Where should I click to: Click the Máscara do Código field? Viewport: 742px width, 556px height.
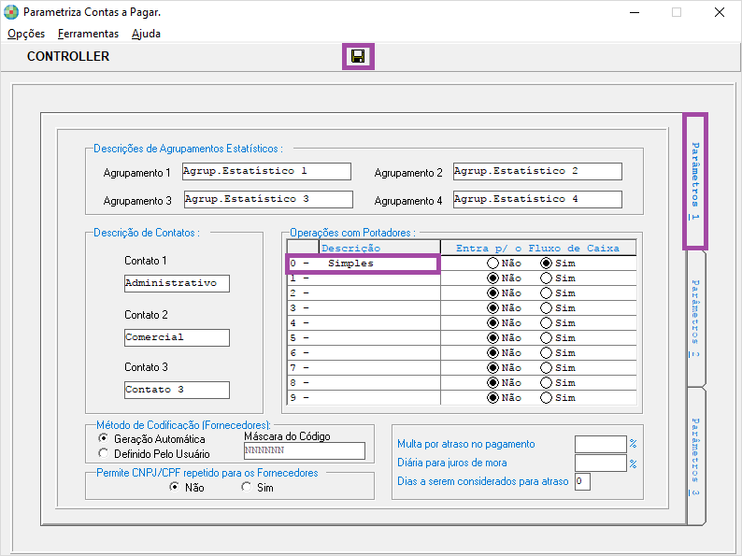305,450
